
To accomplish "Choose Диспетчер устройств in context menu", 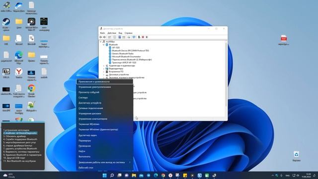I will (105, 103).
